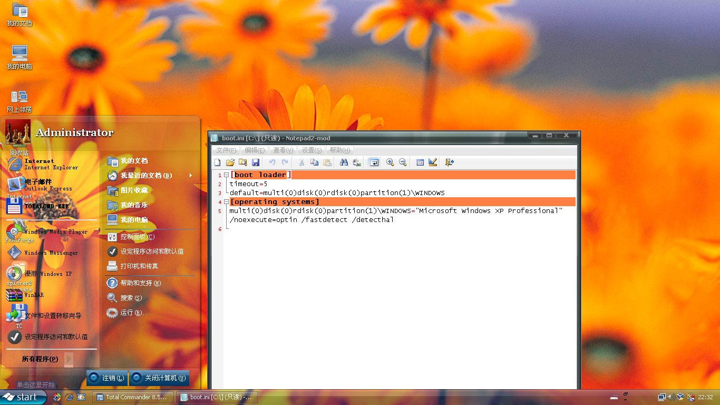Open the customize schemes icon
The width and height of the screenshot is (720, 405).
click(433, 162)
